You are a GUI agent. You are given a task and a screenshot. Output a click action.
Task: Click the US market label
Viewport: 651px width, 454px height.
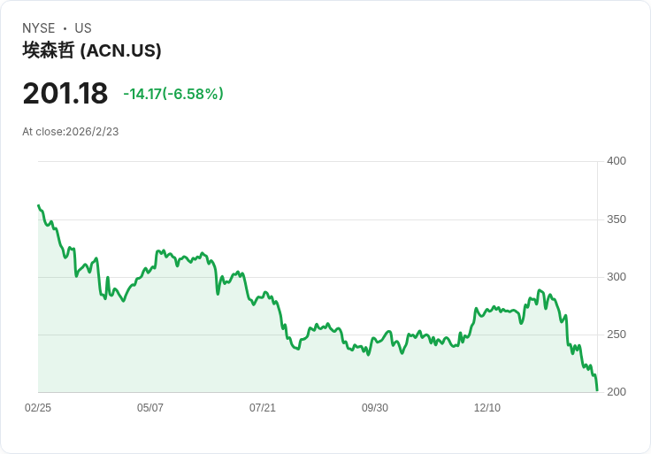[83, 28]
